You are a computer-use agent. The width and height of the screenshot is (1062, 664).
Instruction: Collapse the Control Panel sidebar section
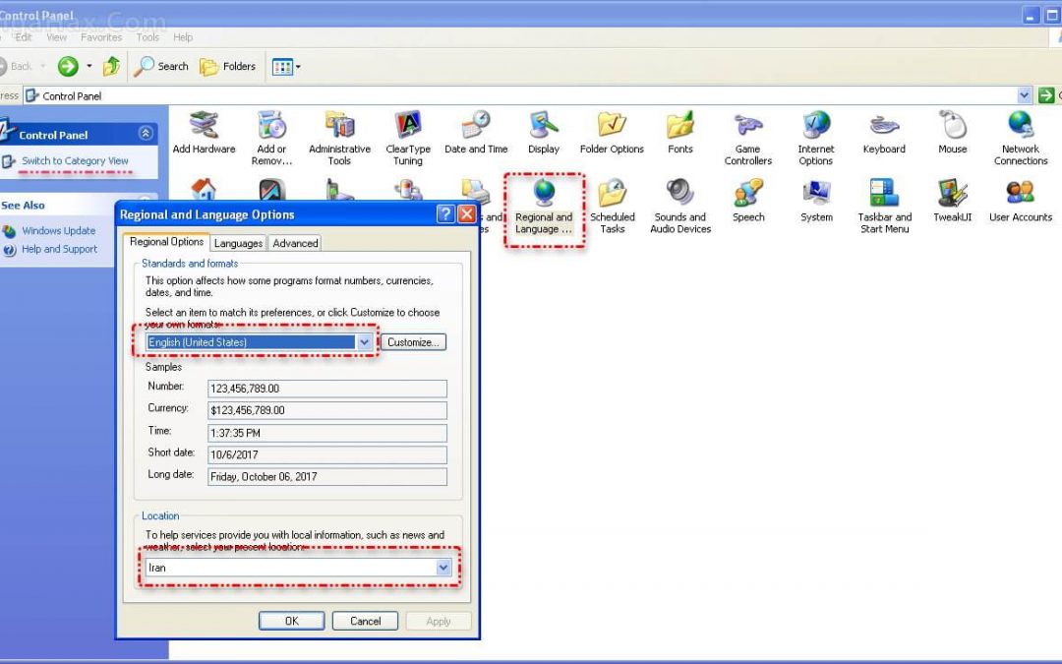(146, 134)
